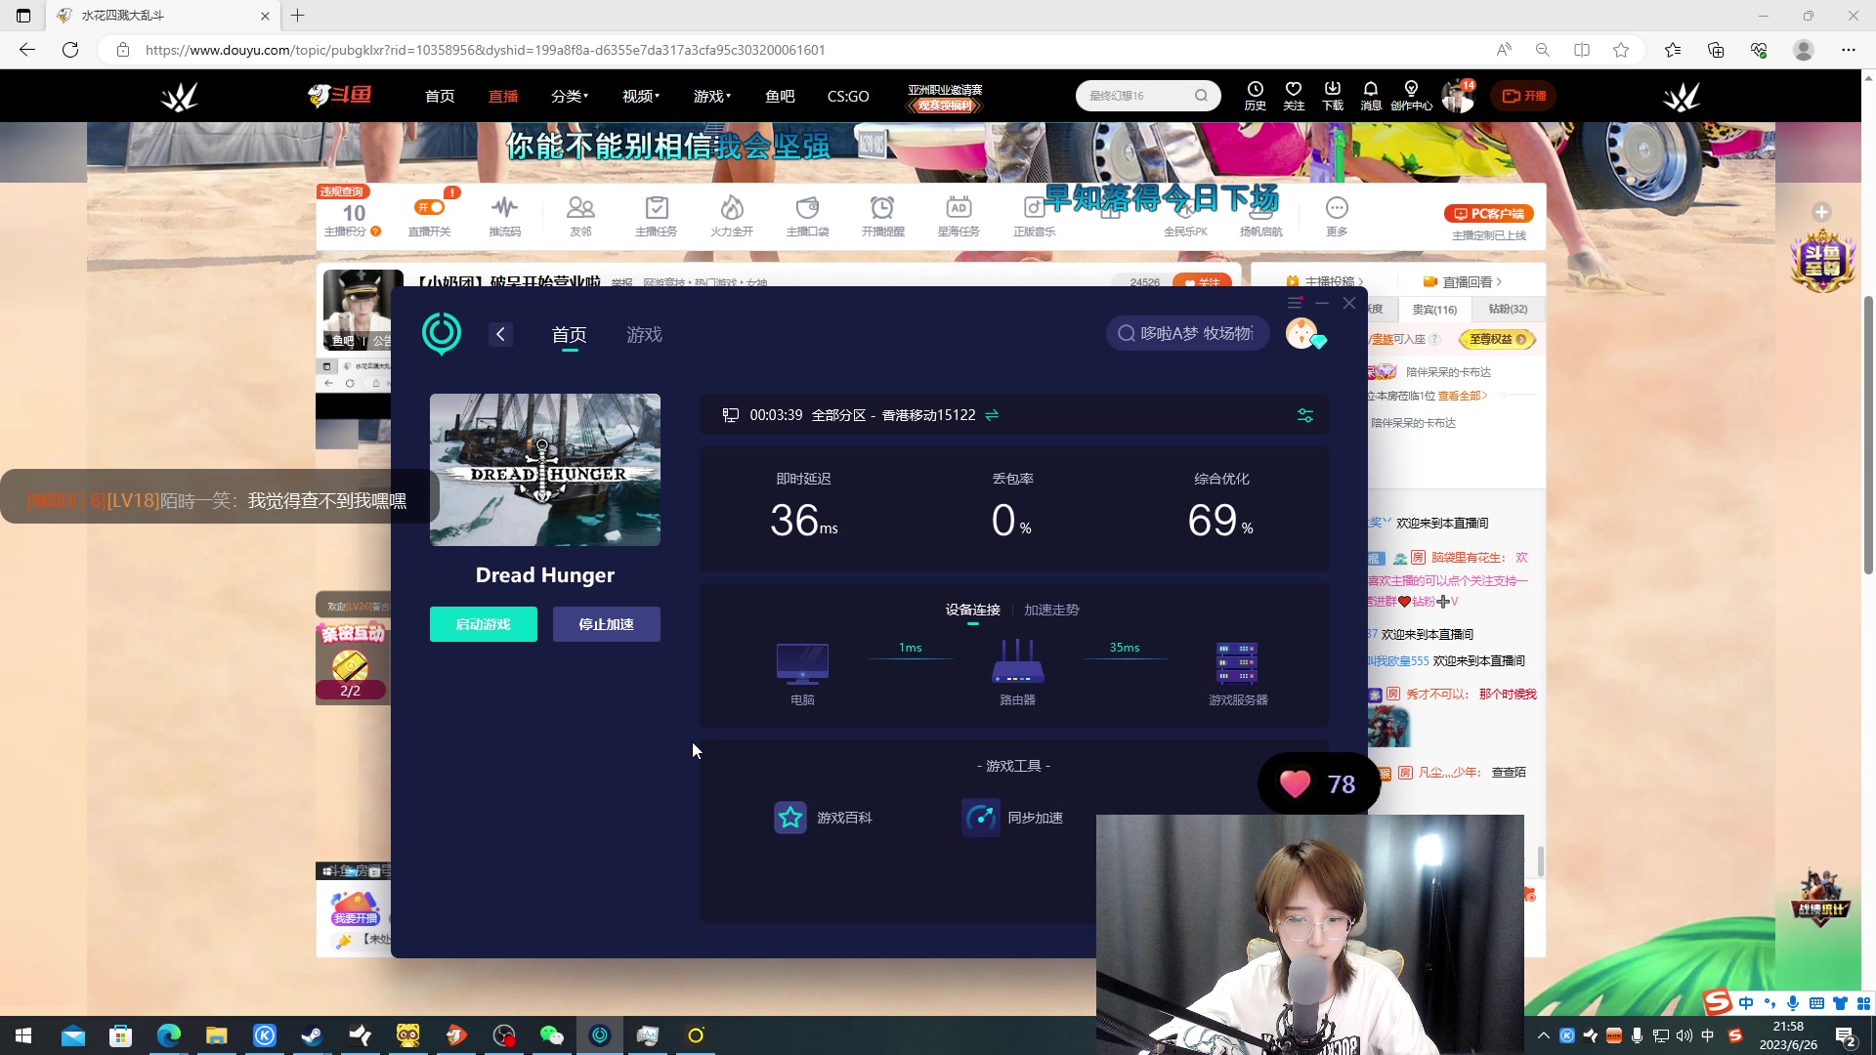Image resolution: width=1876 pixels, height=1055 pixels.
Task: Open 主播任务 in the streamer toolbar
Action: pos(656,216)
